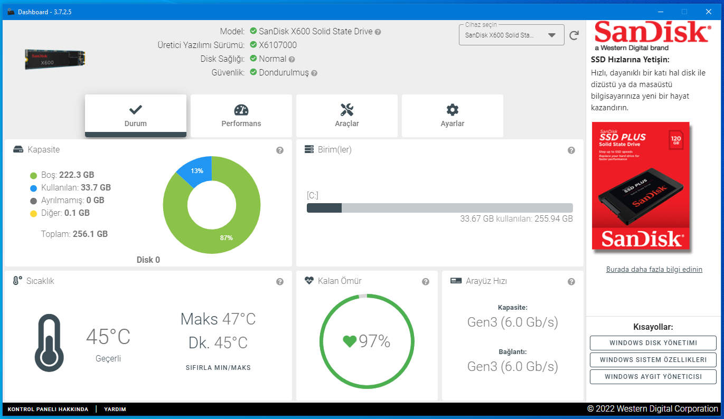Open the Cihaz seçin device dropdown
Image resolution: width=724 pixels, height=419 pixels.
[x=512, y=35]
